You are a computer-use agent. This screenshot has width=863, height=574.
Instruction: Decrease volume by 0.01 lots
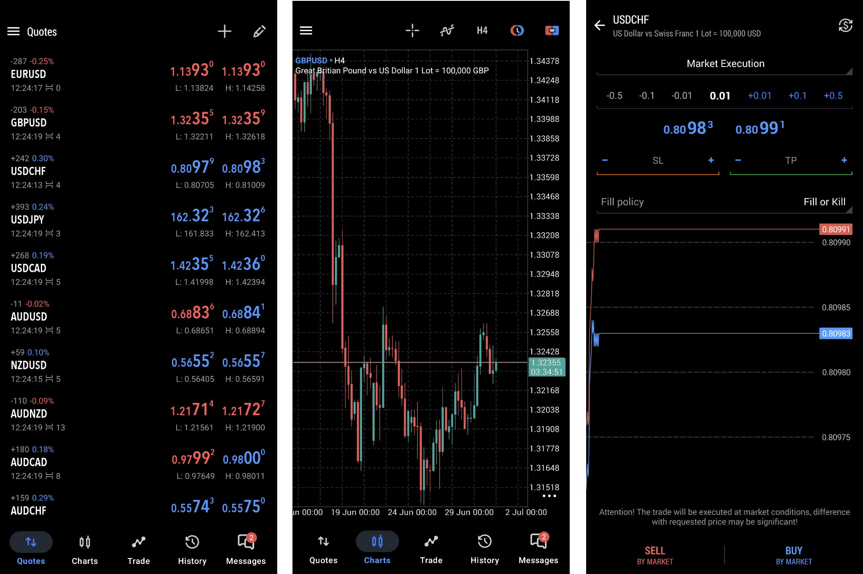(x=682, y=96)
